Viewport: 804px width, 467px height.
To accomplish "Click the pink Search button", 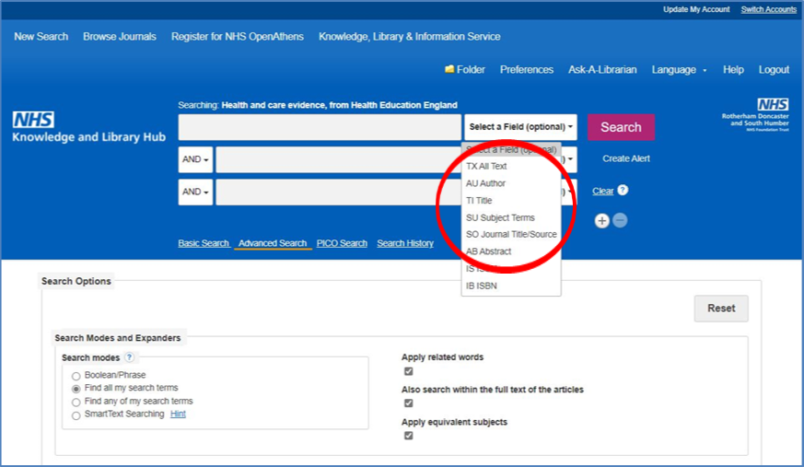I will pos(621,127).
